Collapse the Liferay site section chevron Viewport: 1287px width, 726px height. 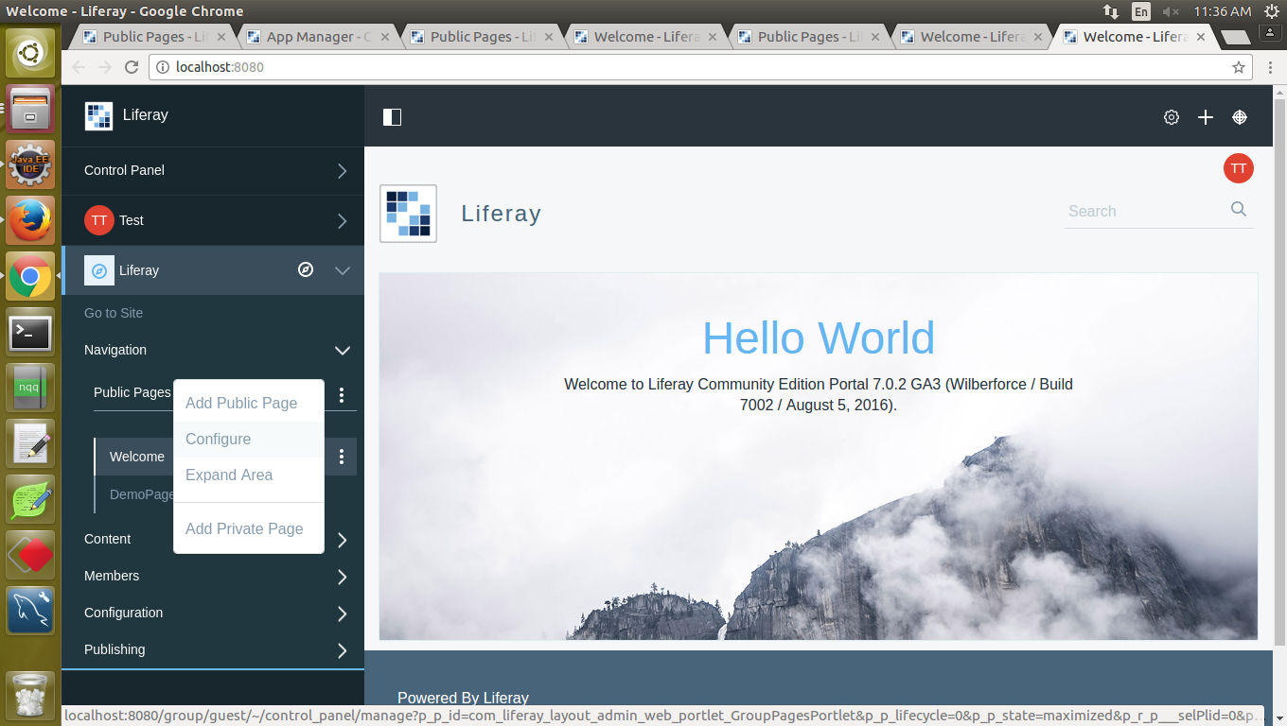coord(343,270)
